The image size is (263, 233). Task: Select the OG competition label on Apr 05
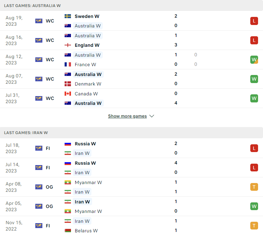tap(49, 206)
